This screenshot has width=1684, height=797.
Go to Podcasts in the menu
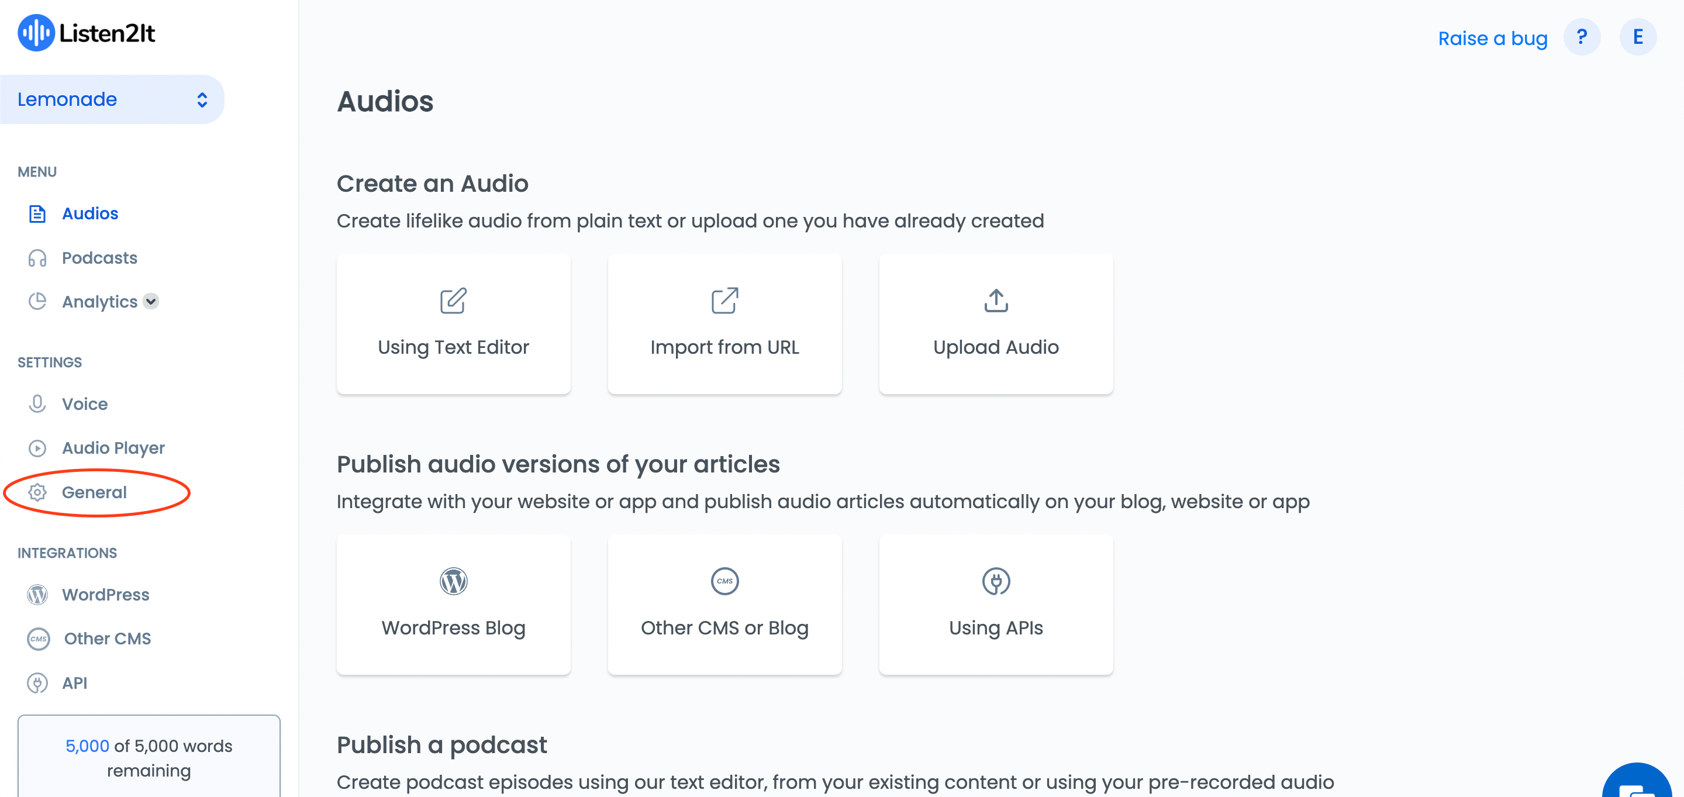pyautogui.click(x=99, y=258)
